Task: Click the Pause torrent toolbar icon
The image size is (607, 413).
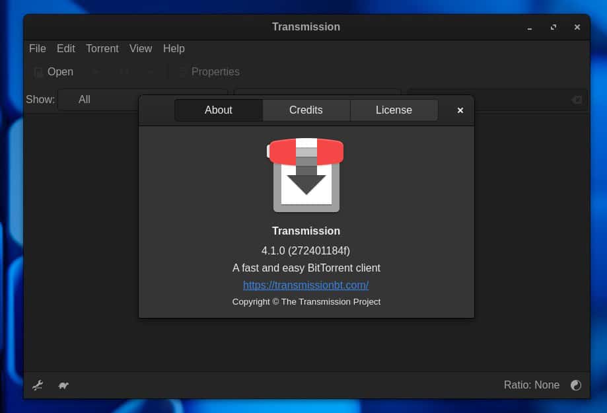Action: 124,71
